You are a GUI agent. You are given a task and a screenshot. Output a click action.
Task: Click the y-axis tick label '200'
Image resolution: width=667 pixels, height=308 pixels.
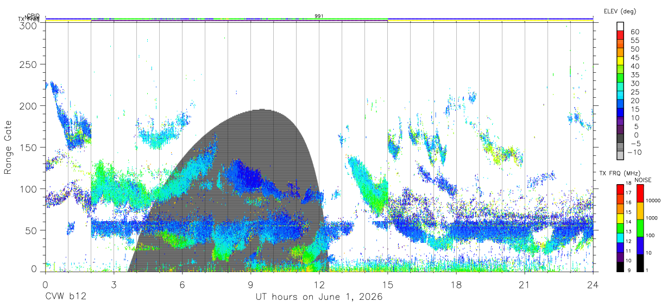[x=28, y=106]
